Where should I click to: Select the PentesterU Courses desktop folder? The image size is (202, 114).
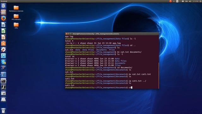coord(16,9)
